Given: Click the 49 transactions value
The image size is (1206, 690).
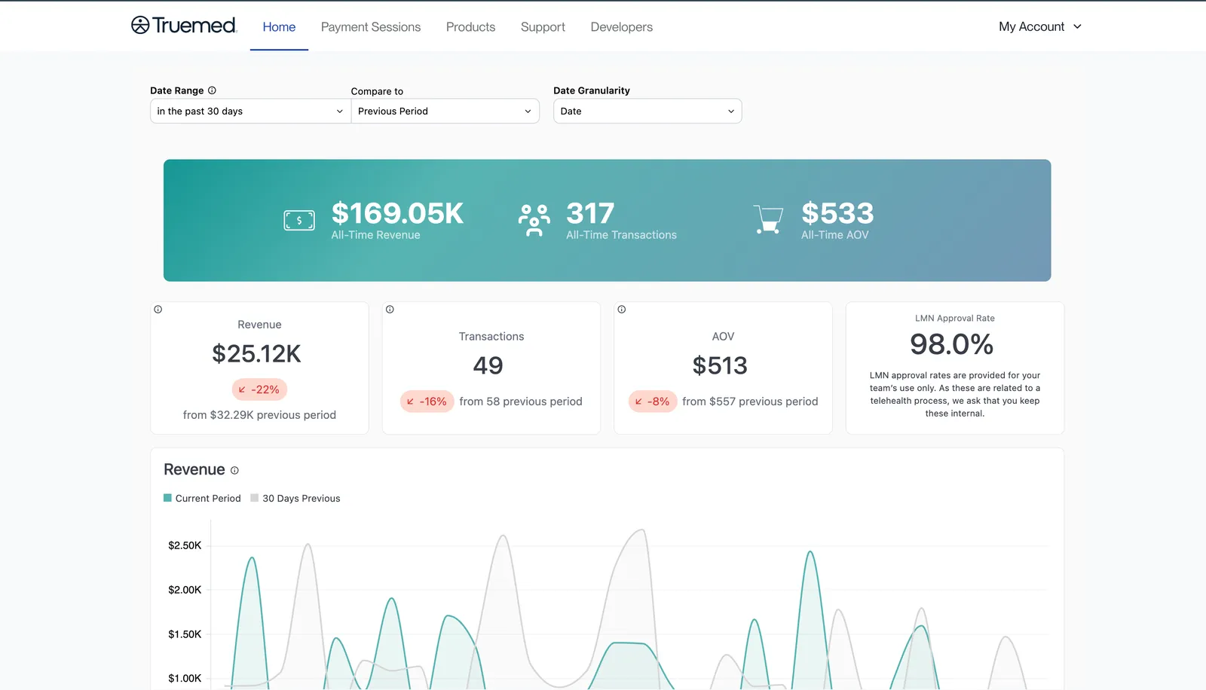Looking at the screenshot, I should pos(488,366).
